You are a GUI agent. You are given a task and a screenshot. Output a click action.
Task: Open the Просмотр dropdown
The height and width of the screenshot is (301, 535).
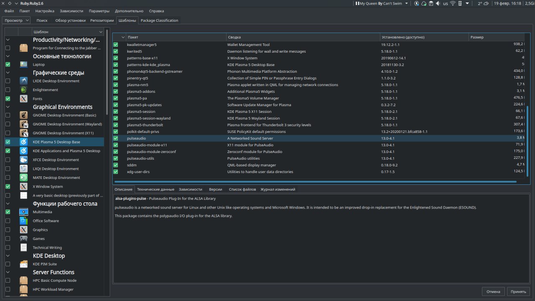point(17,20)
